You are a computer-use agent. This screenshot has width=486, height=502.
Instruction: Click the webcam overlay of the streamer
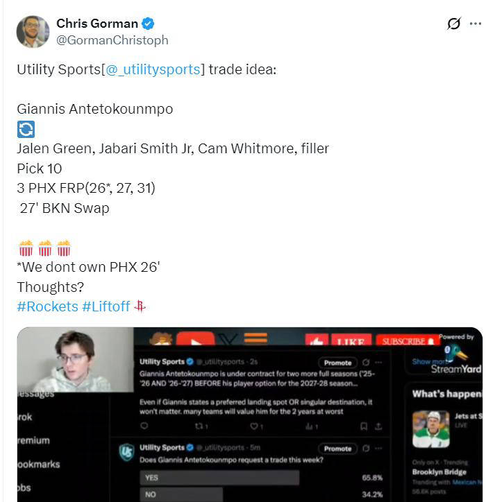click(76, 360)
